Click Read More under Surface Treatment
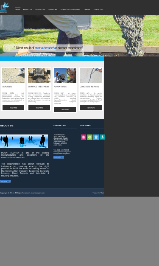The width and height of the screenshot is (159, 266). point(39,108)
